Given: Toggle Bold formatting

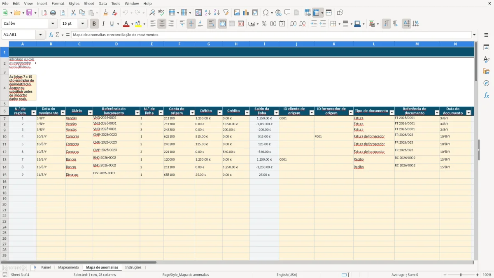Looking at the screenshot, I should point(94,24).
